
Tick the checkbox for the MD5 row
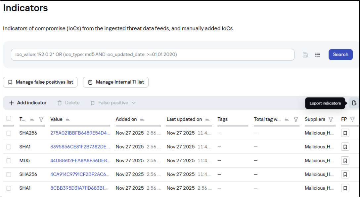click(x=9, y=161)
